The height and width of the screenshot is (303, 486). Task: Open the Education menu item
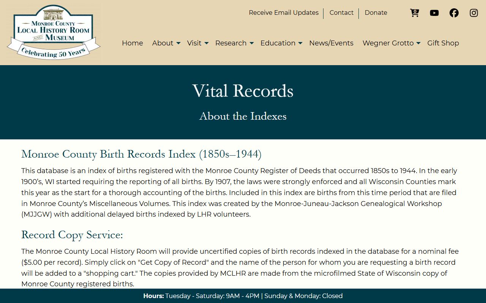pos(278,43)
